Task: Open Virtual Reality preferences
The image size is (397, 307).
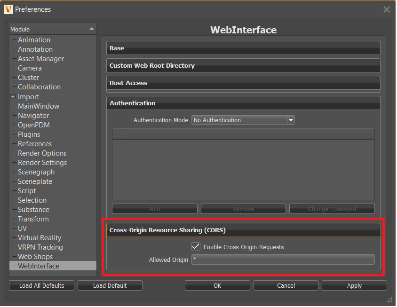Action: [40, 238]
